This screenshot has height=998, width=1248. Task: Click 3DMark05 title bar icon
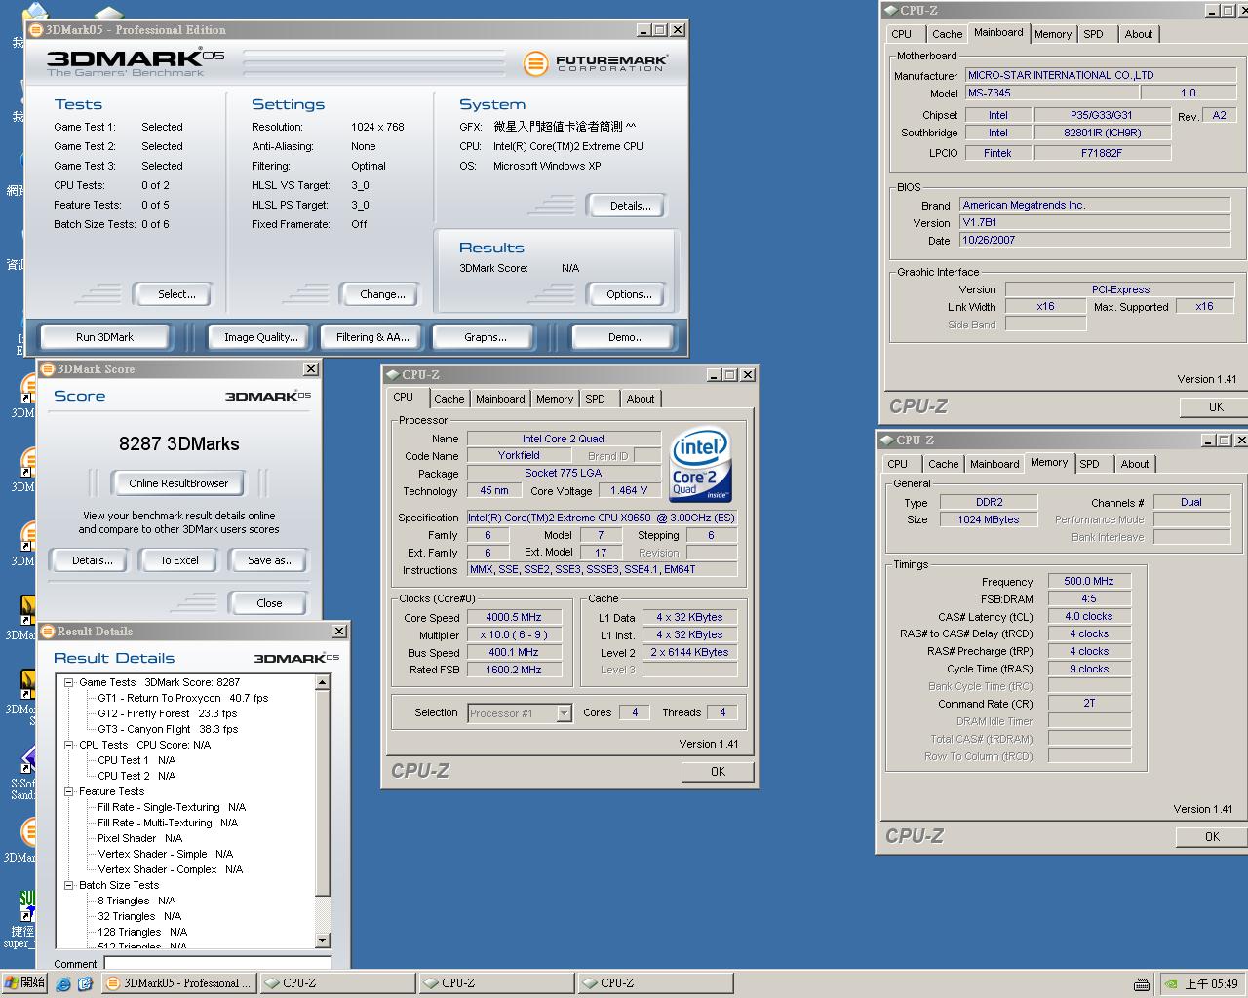coord(36,30)
